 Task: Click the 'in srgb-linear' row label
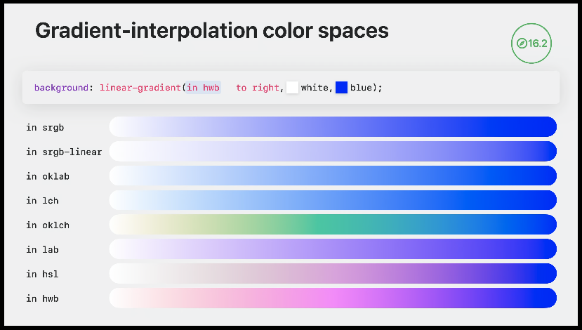click(64, 152)
